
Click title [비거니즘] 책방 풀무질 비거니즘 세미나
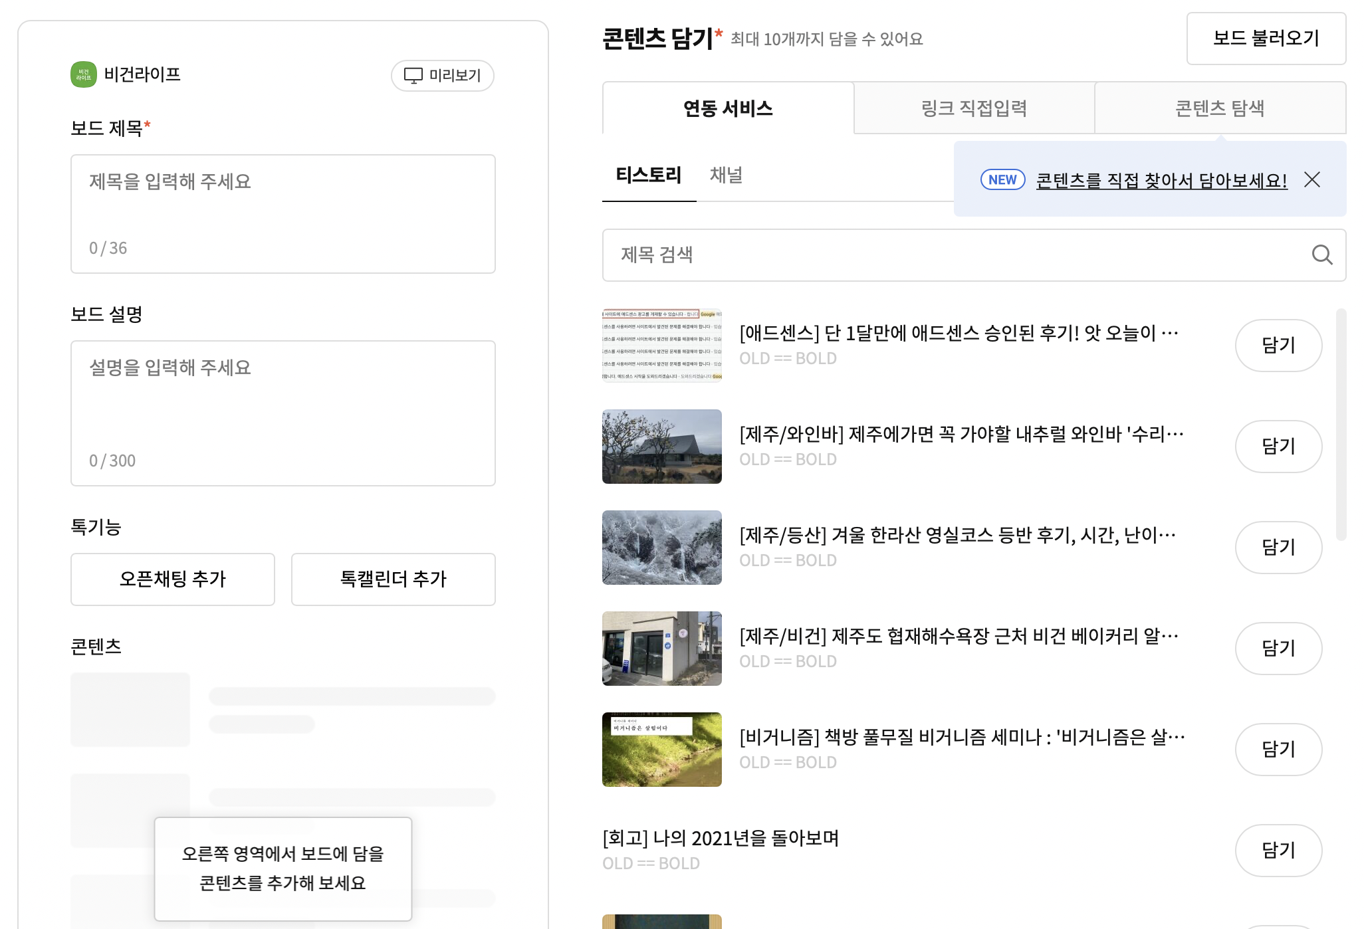(962, 737)
